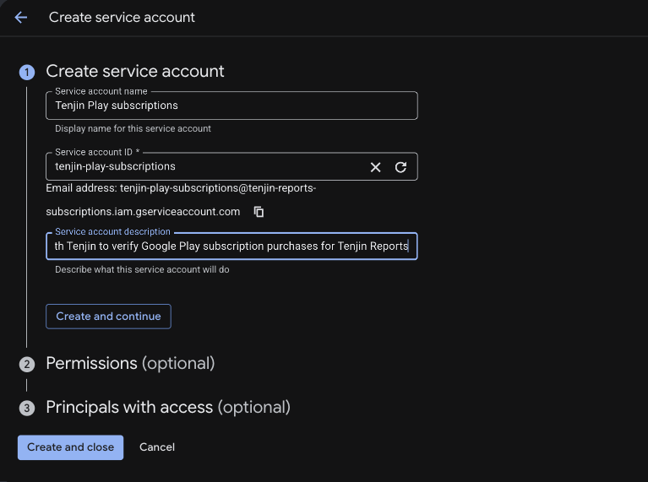Click Create and close

coord(70,447)
